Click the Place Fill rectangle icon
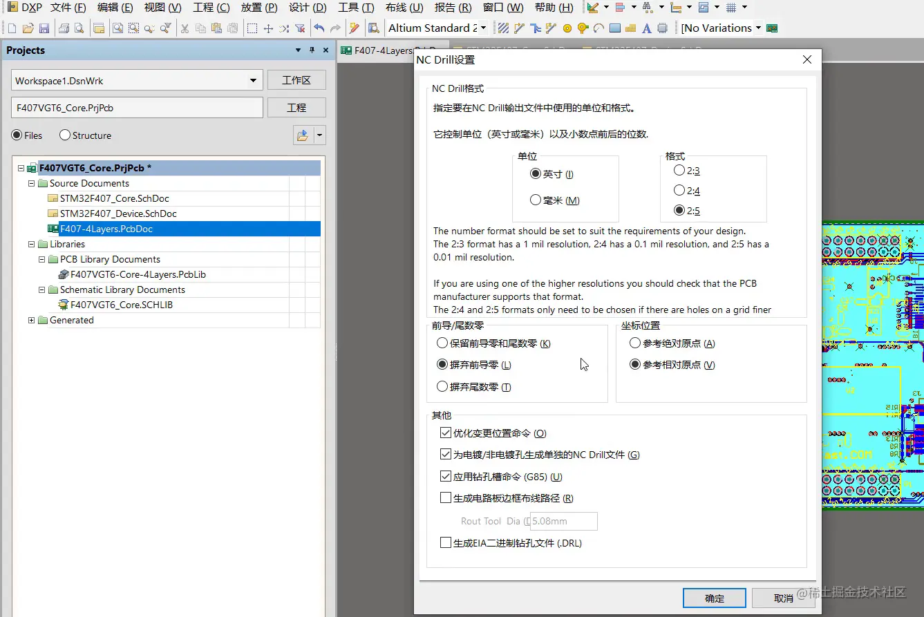Viewport: 924px width, 617px height. tap(614, 28)
